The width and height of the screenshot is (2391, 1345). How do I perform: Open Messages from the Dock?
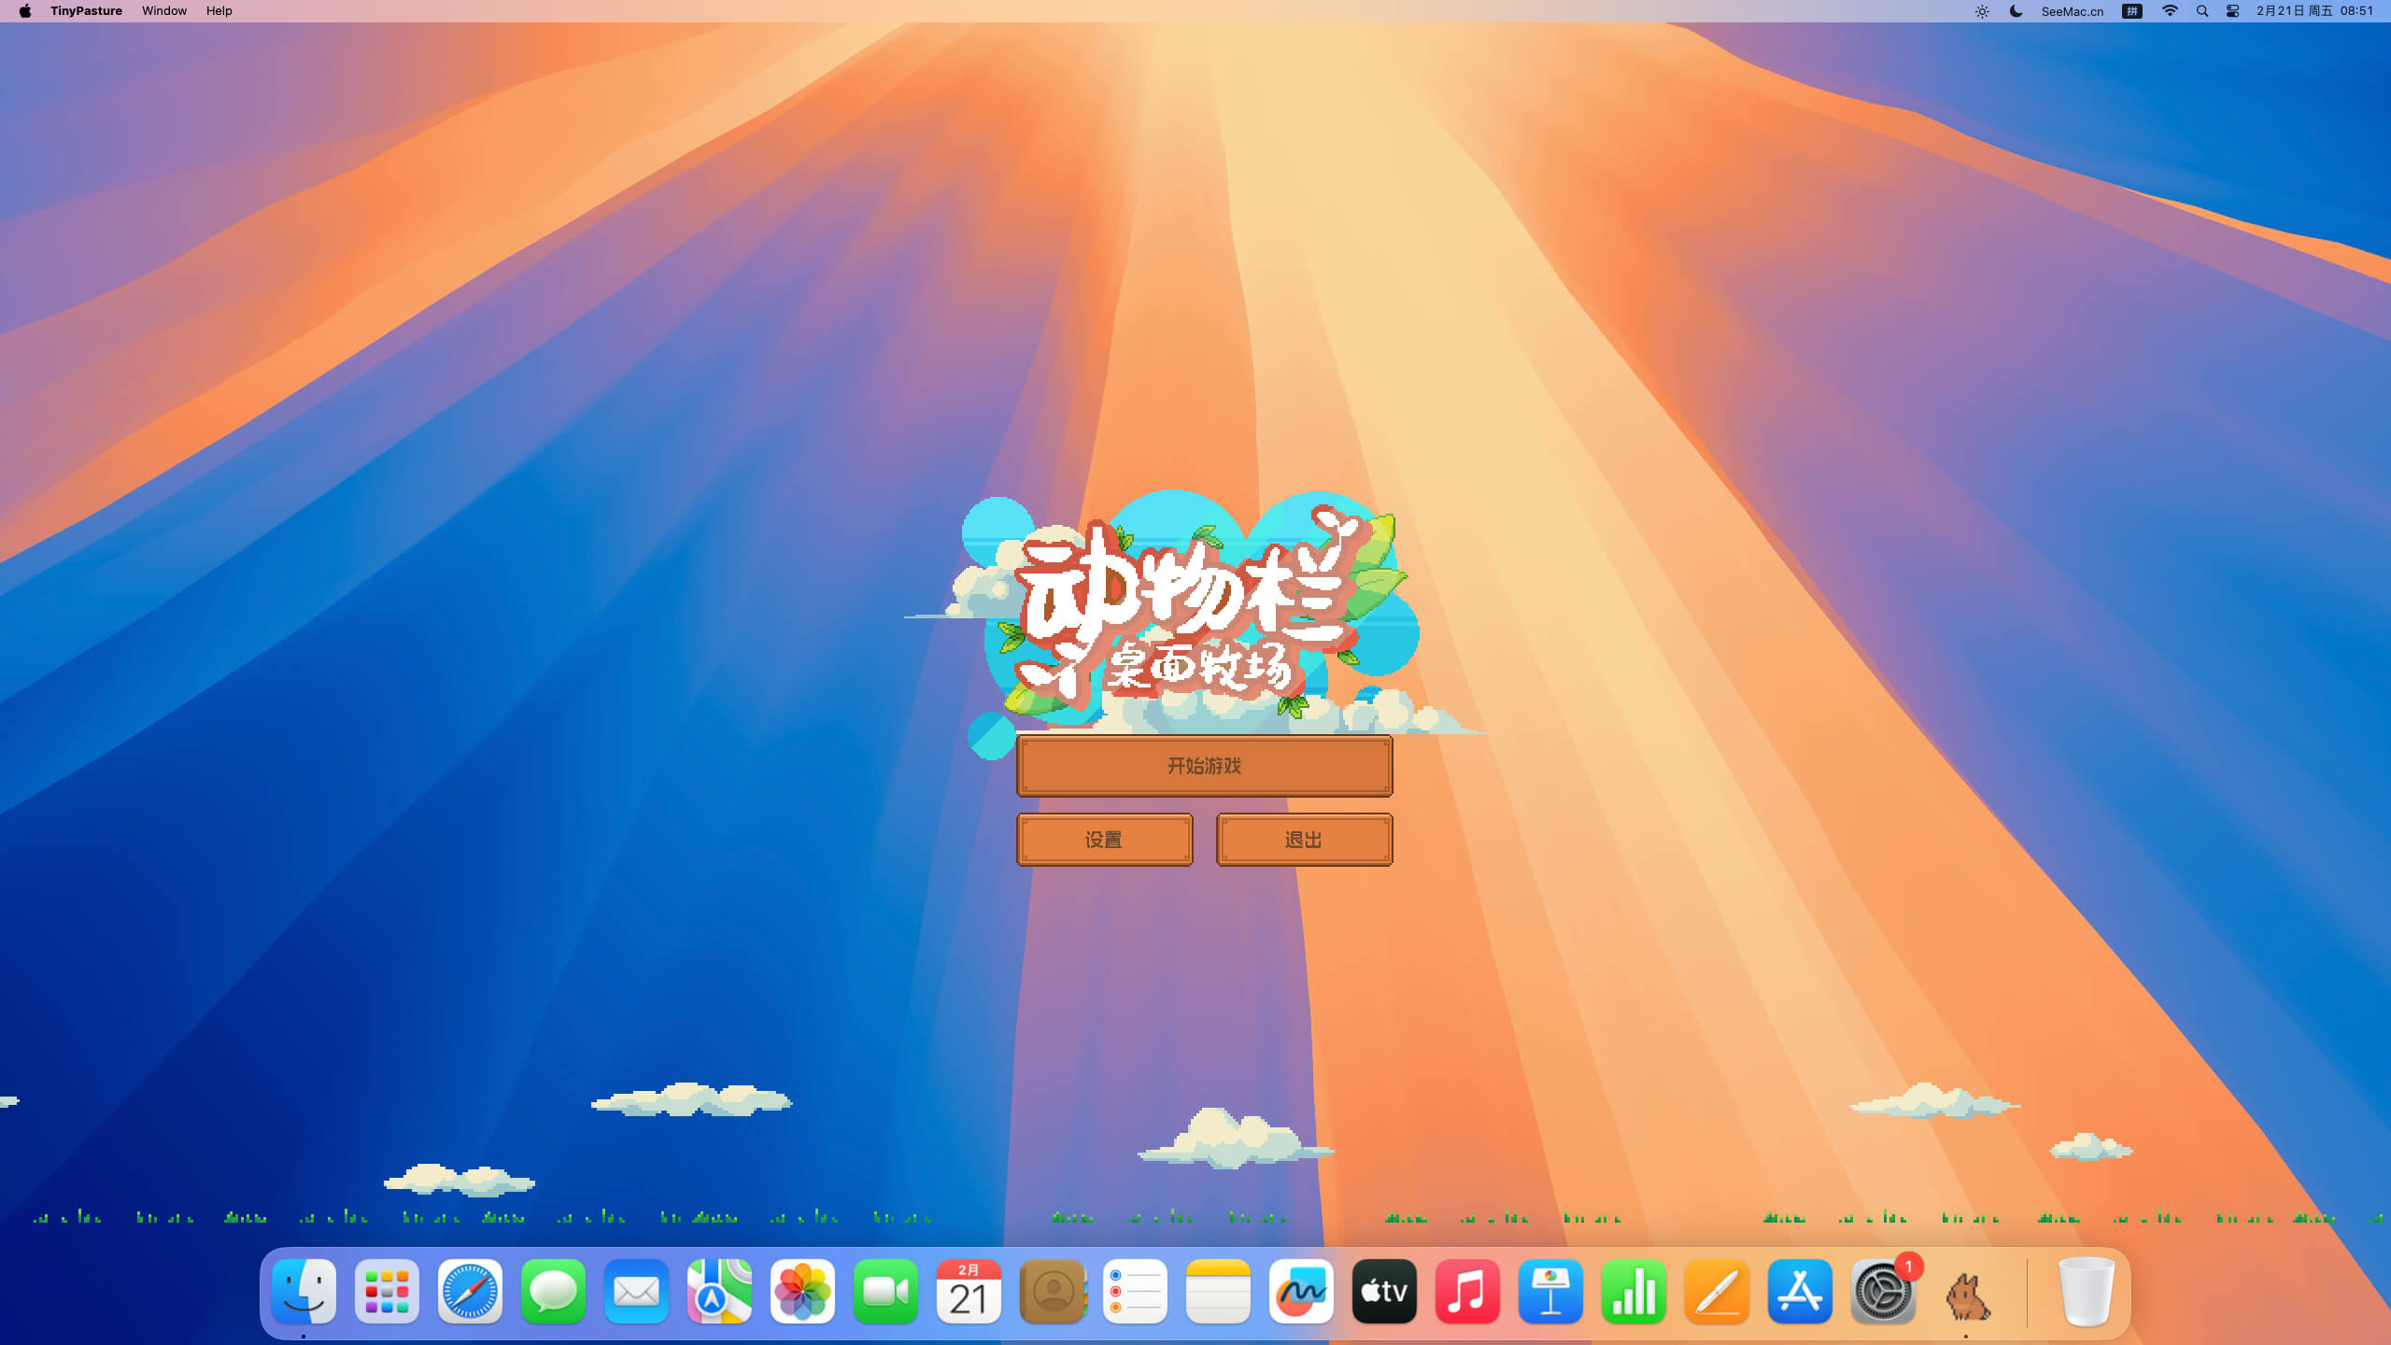[553, 1292]
